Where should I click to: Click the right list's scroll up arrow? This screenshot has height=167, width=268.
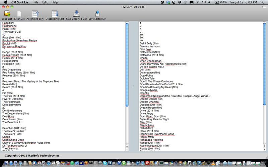[264, 146]
